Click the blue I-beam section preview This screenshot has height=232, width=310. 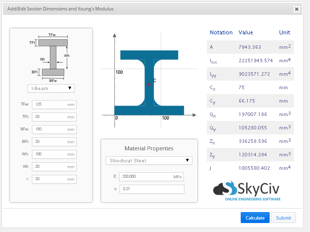tap(149, 83)
